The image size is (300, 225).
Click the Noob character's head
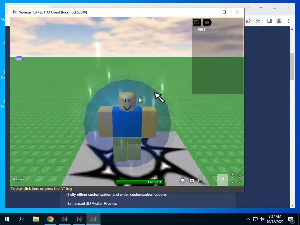(127, 101)
